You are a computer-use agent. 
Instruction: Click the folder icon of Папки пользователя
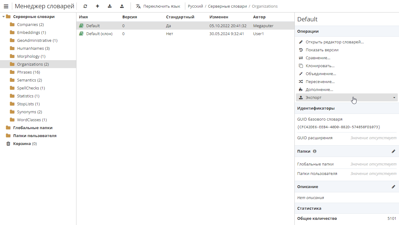[x=8, y=136]
